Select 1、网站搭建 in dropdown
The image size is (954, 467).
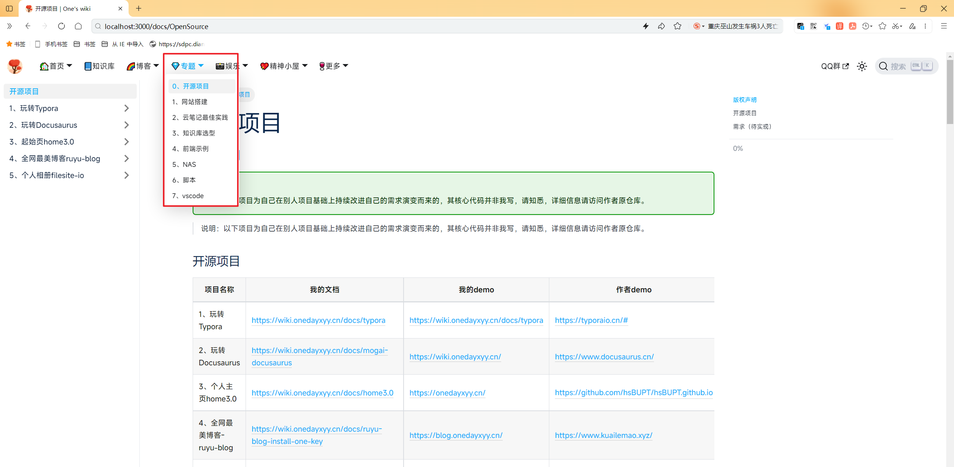(202, 102)
